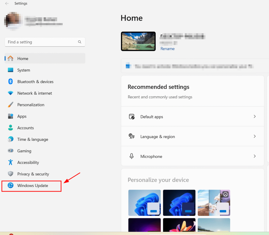
Task: Click the Apps icon in sidebar
Action: [11, 116]
